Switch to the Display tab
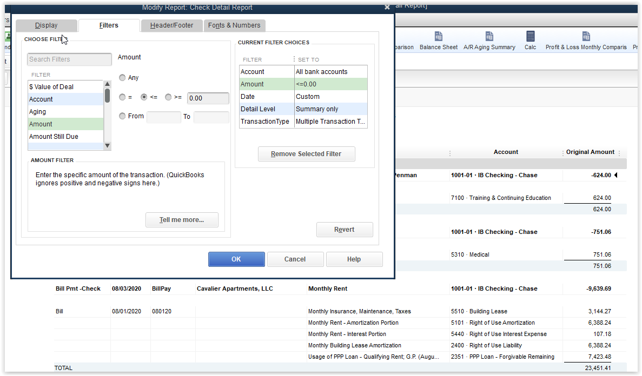 click(x=47, y=25)
